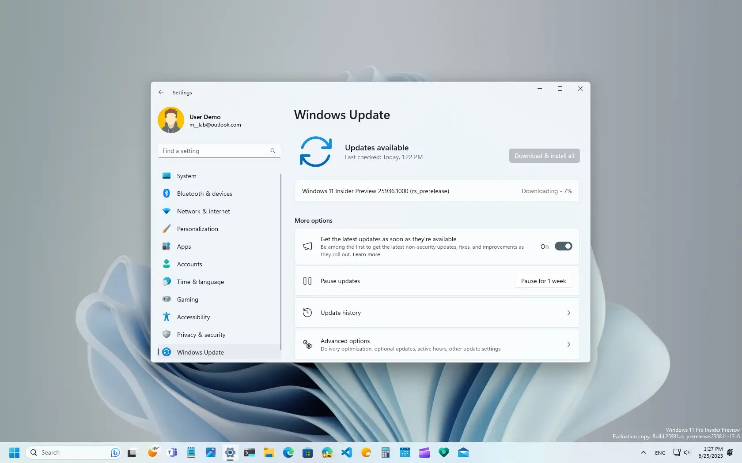
Task: Click the ENG language indicator
Action: (x=660, y=452)
